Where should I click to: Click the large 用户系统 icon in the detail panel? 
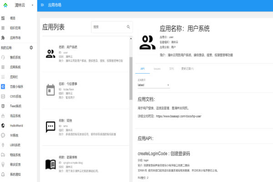pos(147,43)
